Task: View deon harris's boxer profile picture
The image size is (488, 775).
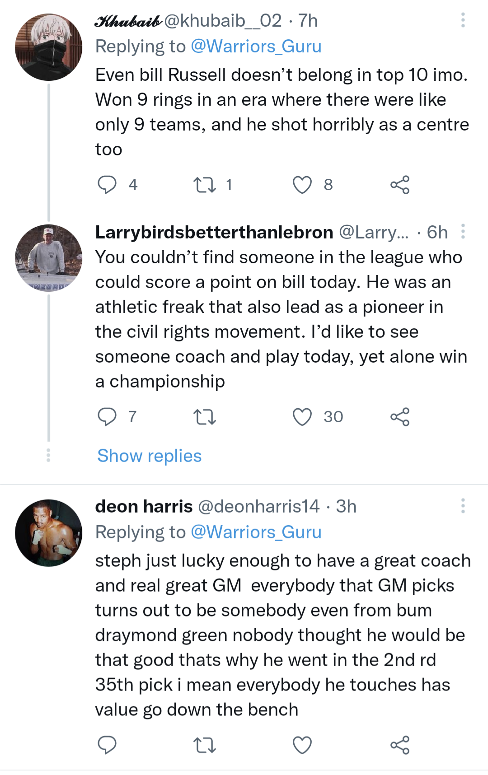Action: tap(49, 533)
